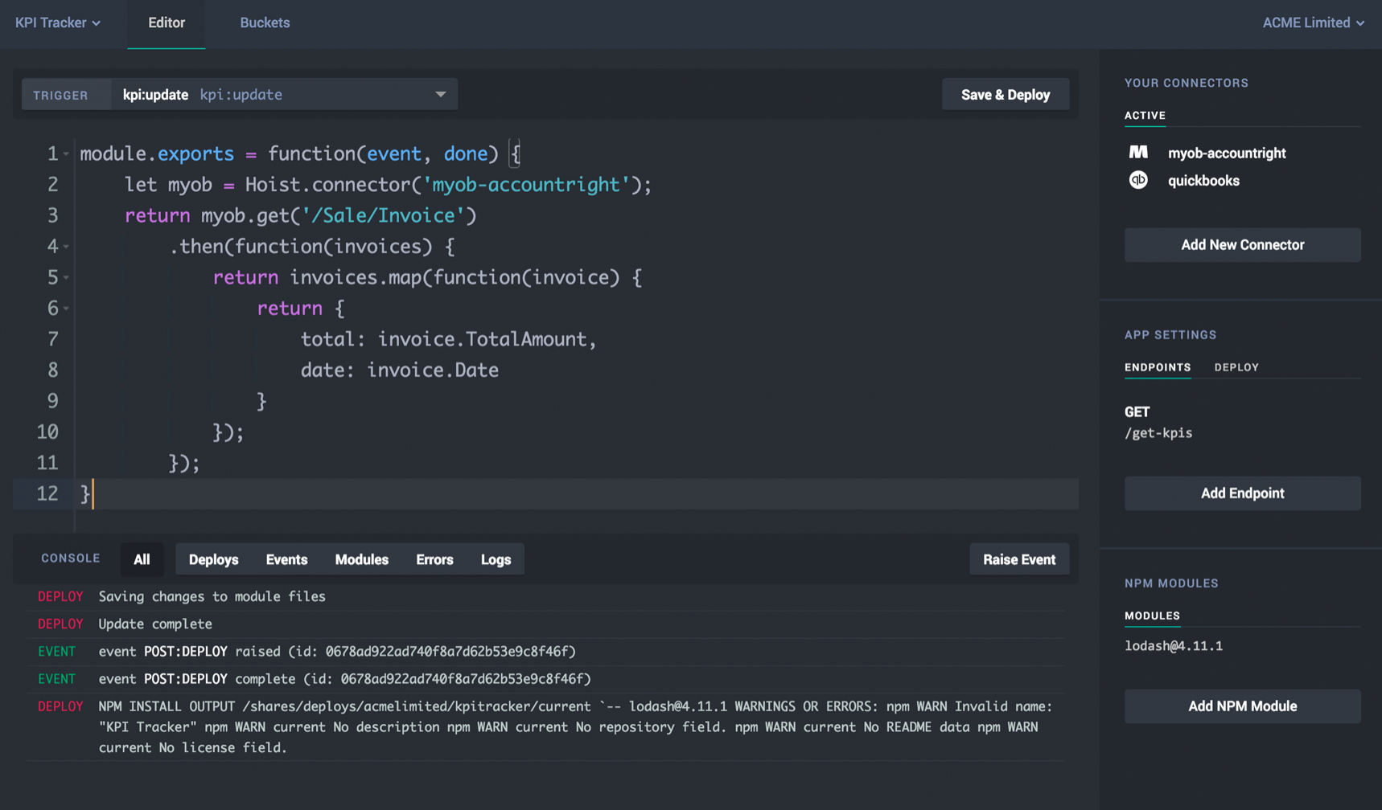Open the kpi:update trigger dropdown
1382x810 pixels.
coord(440,94)
